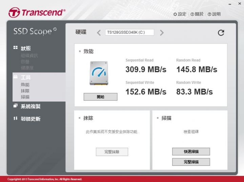
Task: Click the 掃描 panel heading
Action: (166, 118)
